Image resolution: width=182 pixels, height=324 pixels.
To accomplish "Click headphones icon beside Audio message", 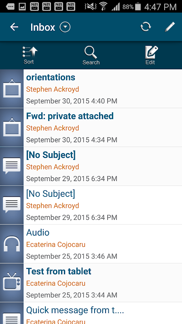I will 12,244.
